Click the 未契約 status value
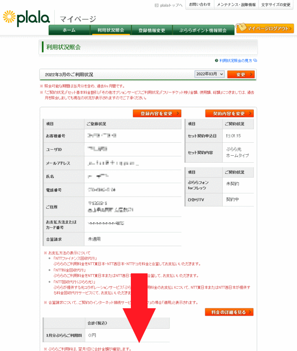 (x=232, y=184)
